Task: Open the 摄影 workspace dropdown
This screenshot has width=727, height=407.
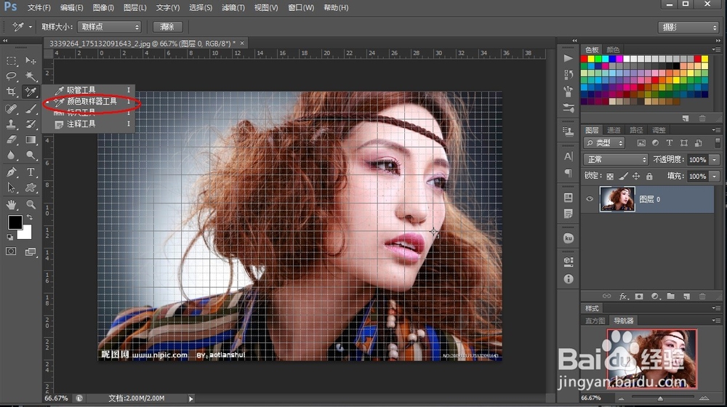Action: [x=688, y=28]
